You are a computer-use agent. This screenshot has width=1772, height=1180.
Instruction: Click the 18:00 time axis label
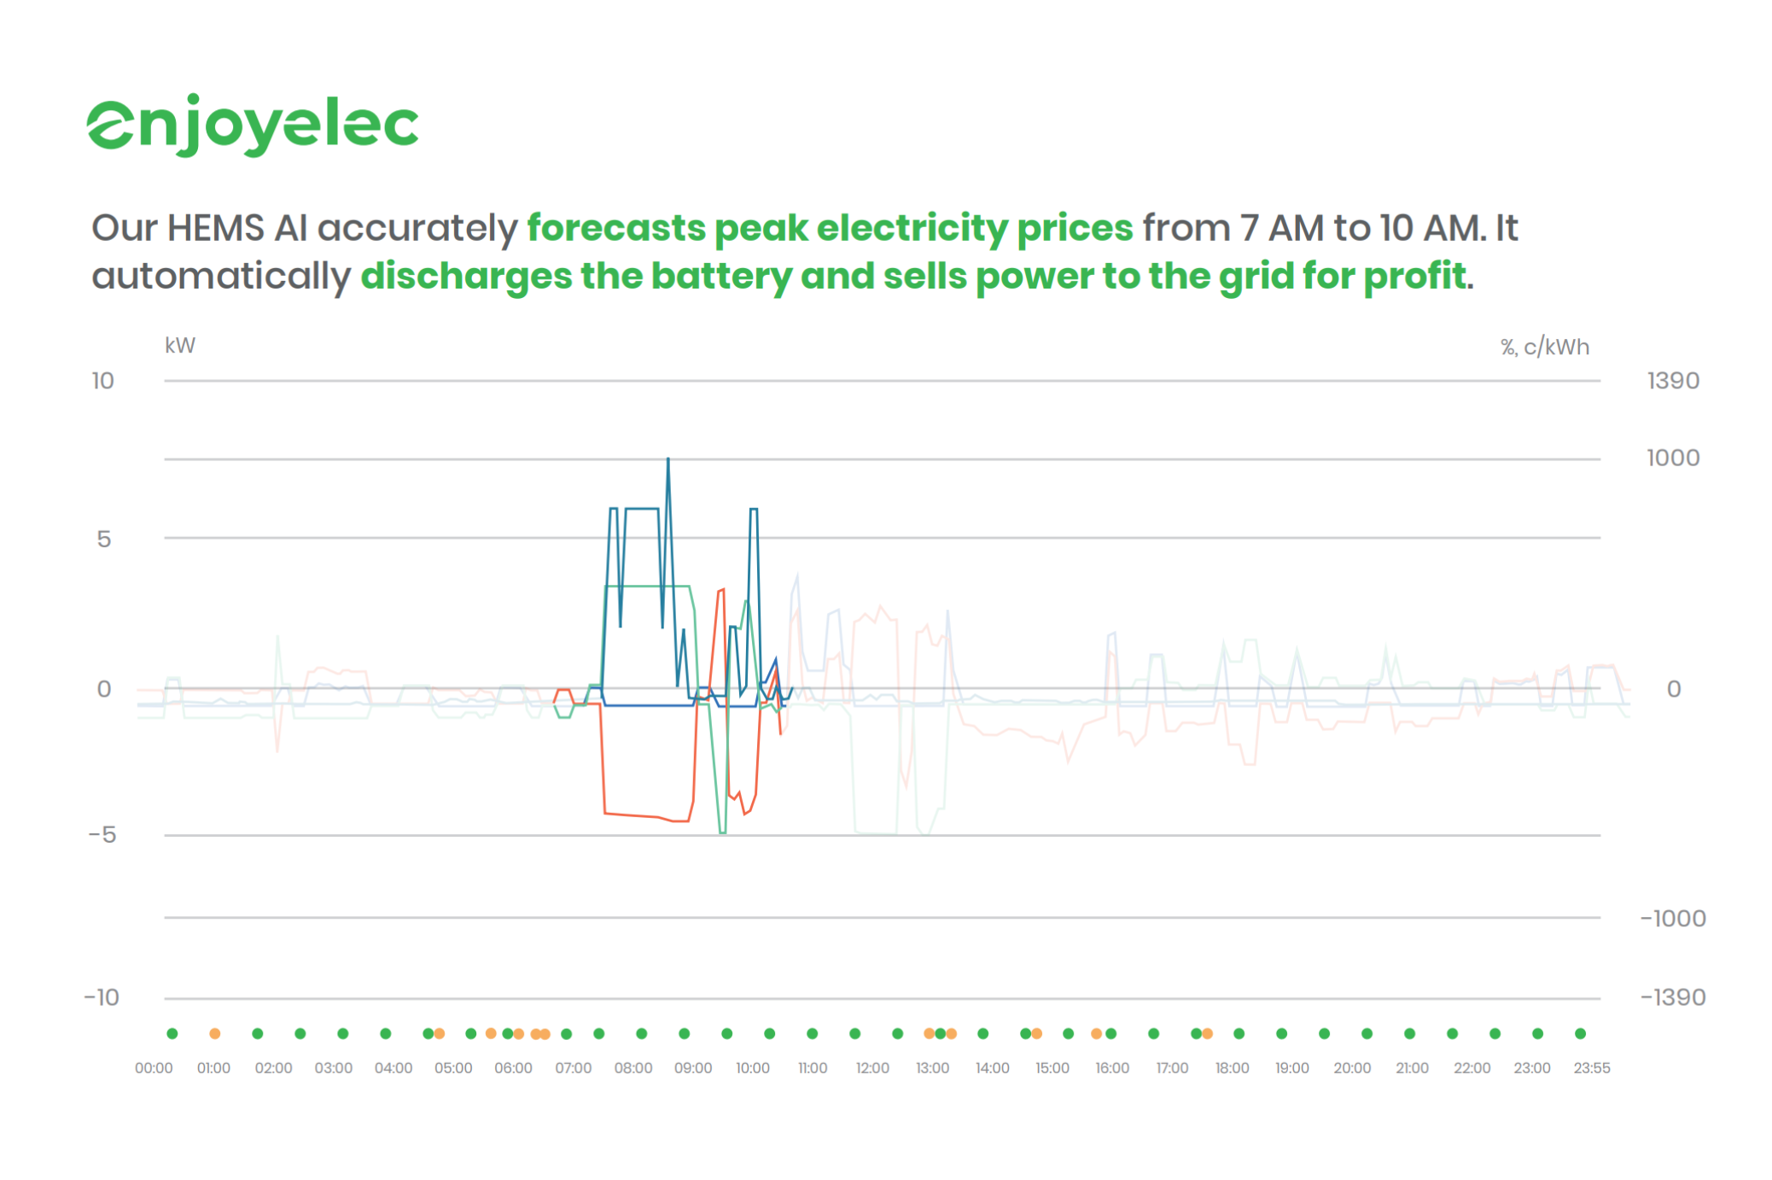point(1232,1068)
